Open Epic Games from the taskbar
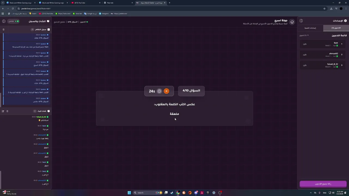349x196 pixels. pyautogui.click(x=208, y=193)
